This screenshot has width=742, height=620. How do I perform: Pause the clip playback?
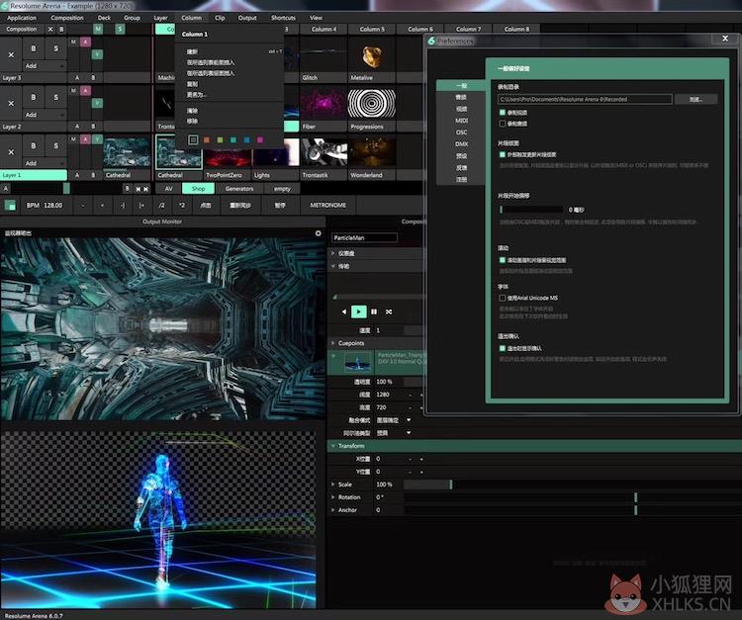point(374,311)
